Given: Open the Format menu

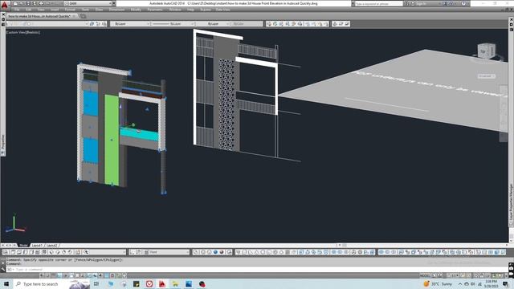Looking at the screenshot, I should click(x=70, y=10).
